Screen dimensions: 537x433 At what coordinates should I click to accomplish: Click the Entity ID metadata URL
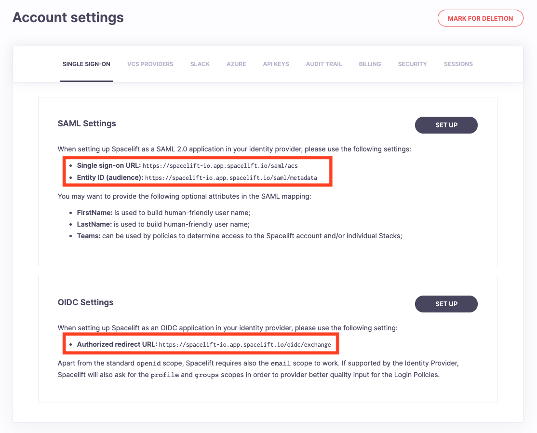231,178
